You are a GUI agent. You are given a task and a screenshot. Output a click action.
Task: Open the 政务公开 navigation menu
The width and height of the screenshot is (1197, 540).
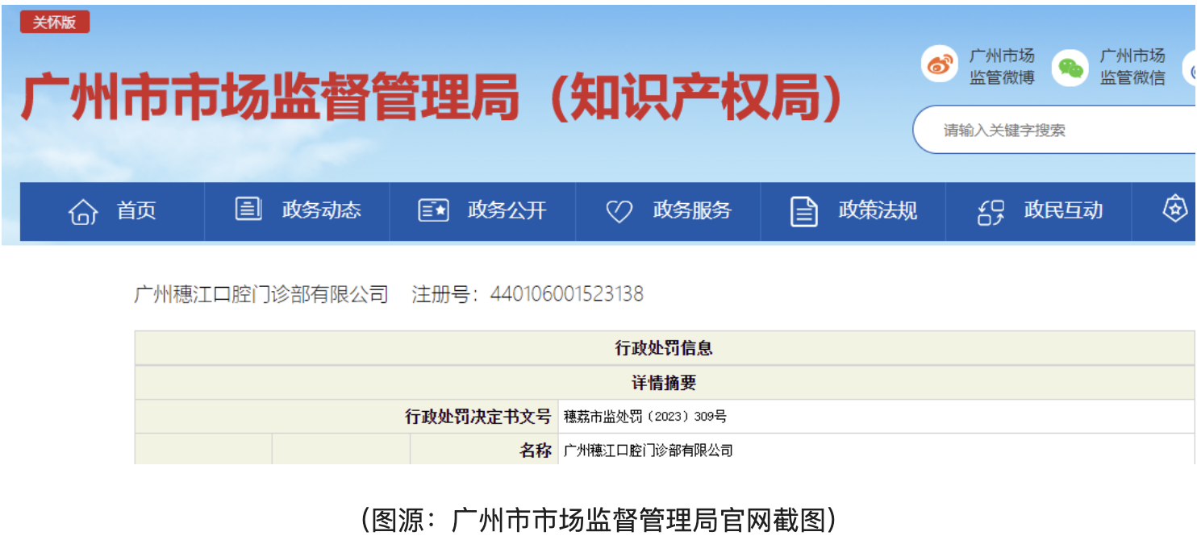pyautogui.click(x=505, y=211)
